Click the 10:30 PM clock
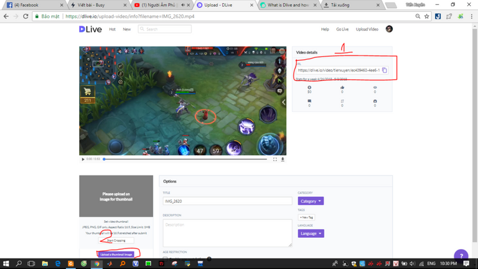 pos(448,263)
